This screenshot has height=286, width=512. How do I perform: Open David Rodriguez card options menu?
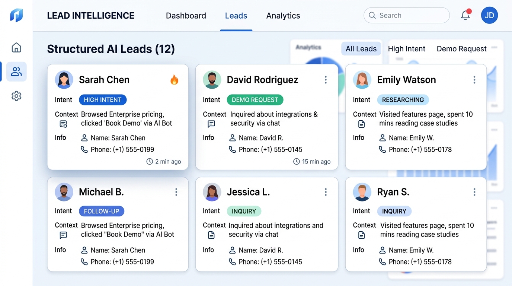[326, 80]
